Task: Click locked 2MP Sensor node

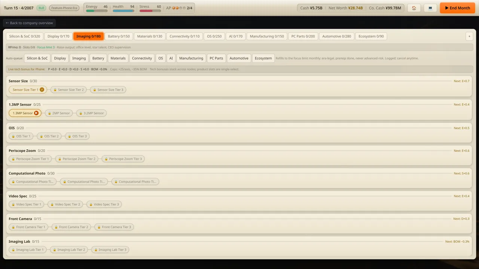Action: (59, 113)
